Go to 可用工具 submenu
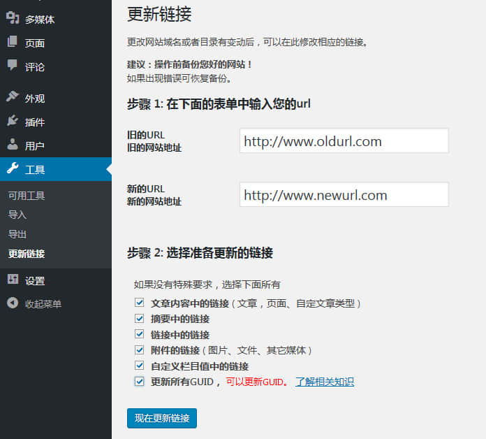Screen dimensions: 486x439 tap(27, 196)
